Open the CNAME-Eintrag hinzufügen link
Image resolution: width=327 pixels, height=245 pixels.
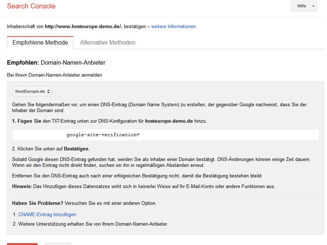47,215
